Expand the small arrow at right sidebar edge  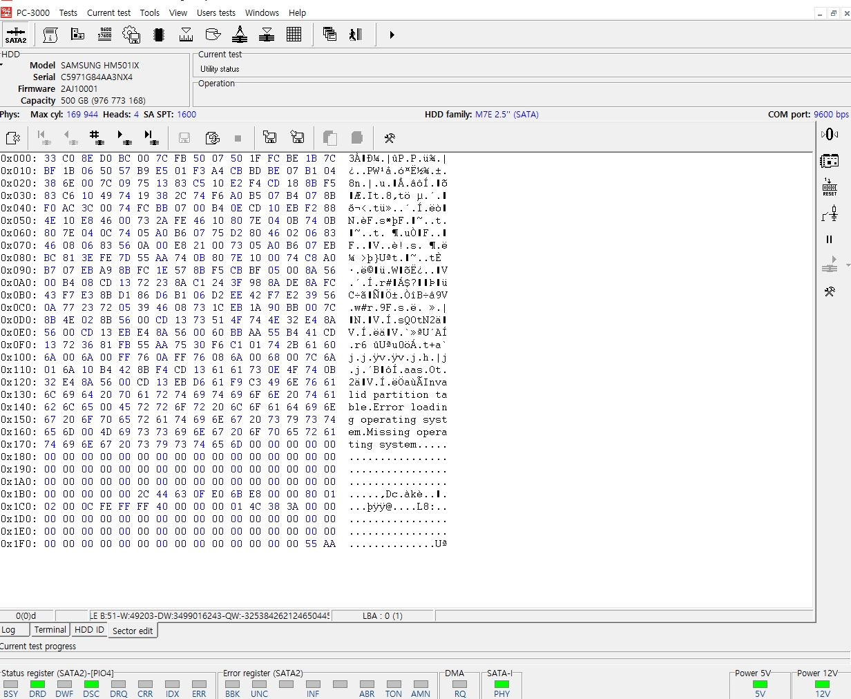(x=848, y=265)
